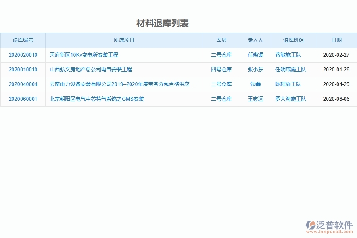Sort by the 退库编号 column header
The image size is (357, 238).
[23, 40]
